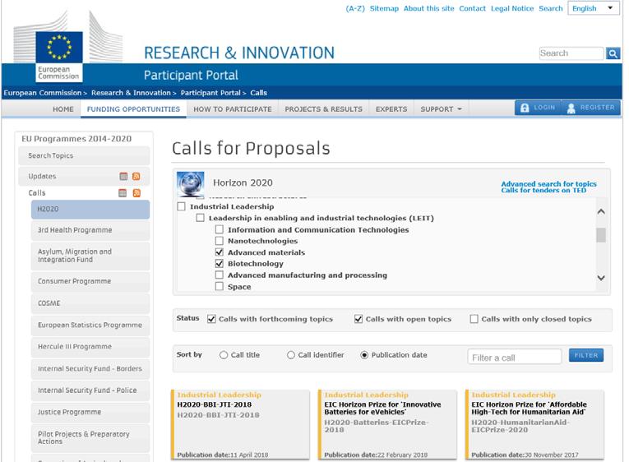Open the Funding Opportunities tab
The height and width of the screenshot is (462, 629).
click(133, 109)
